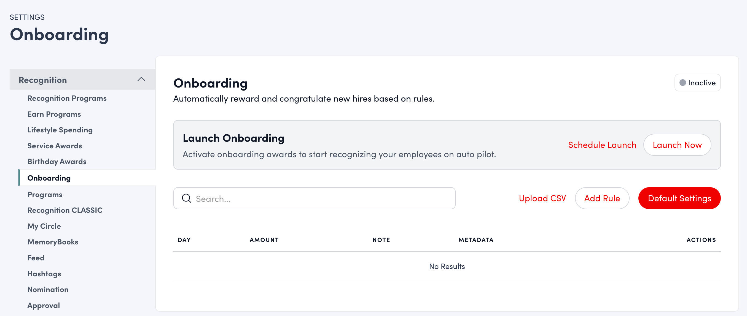The image size is (747, 316).
Task: Open the MemoryBooks settings page
Action: coord(53,242)
